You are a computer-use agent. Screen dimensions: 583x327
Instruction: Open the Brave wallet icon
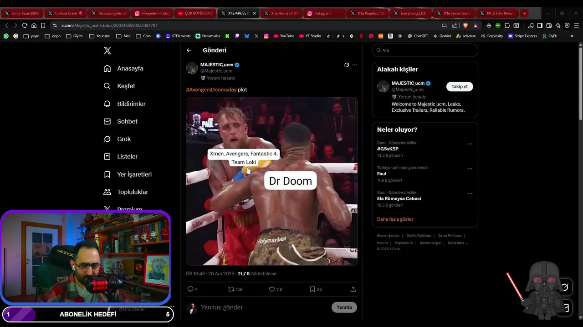(549, 25)
